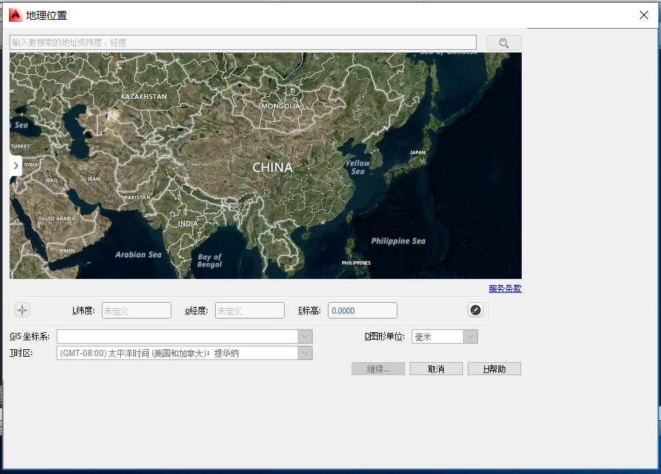The width and height of the screenshot is (661, 474).
Task: Expand the left map panel arrow
Action: 16,166
